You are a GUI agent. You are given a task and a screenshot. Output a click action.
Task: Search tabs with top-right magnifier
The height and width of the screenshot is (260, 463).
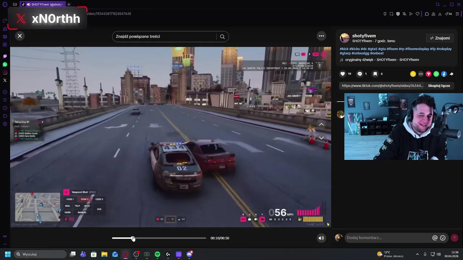tap(438, 4)
